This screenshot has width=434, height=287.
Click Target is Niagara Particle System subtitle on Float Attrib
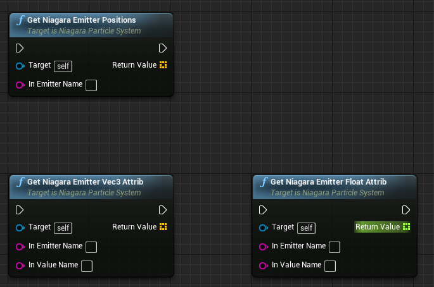click(328, 193)
